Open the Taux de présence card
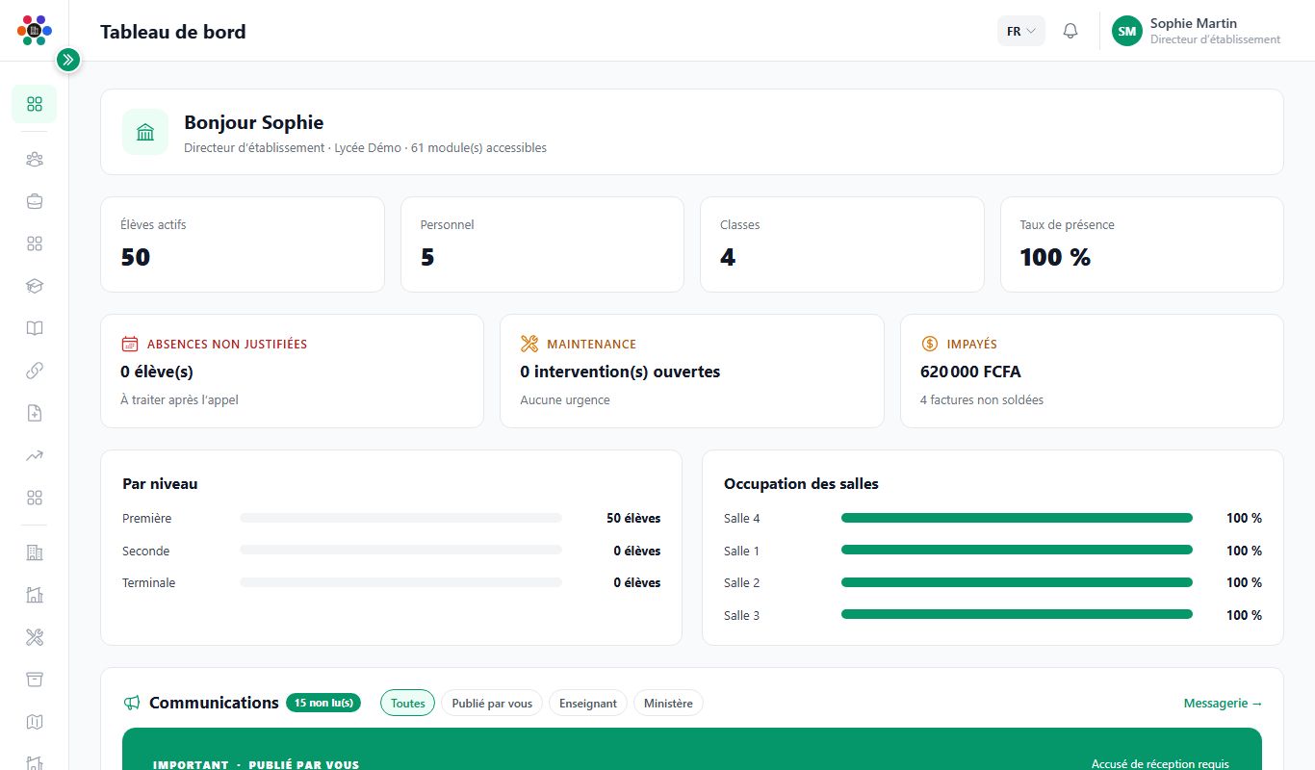This screenshot has width=1315, height=770. click(1142, 244)
